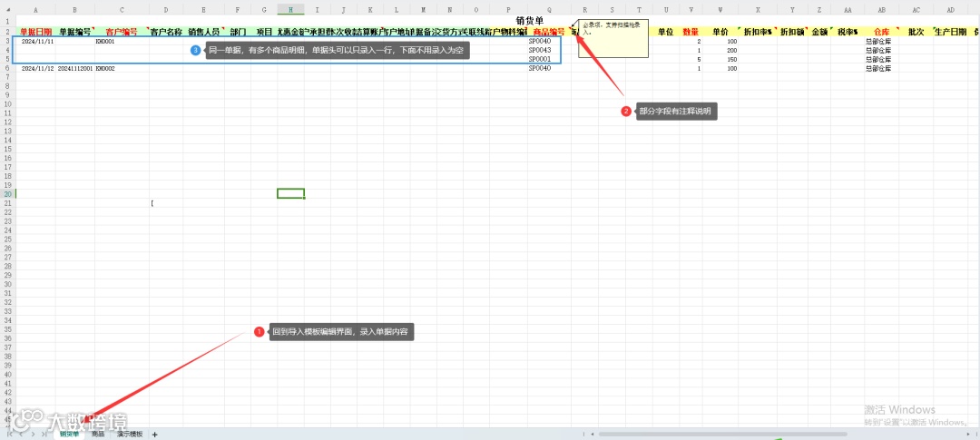The image size is (980, 440).
Task: Click the 客户名称 header cell
Action: pyautogui.click(x=166, y=31)
